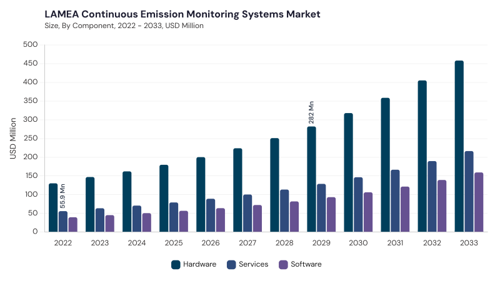Click the 250 y-axis value
This screenshot has height=281, width=500.
tap(30, 138)
